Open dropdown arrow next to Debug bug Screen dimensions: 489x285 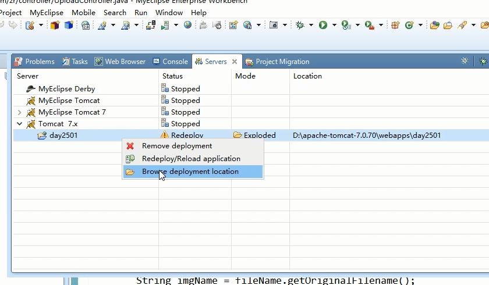tap(311, 25)
